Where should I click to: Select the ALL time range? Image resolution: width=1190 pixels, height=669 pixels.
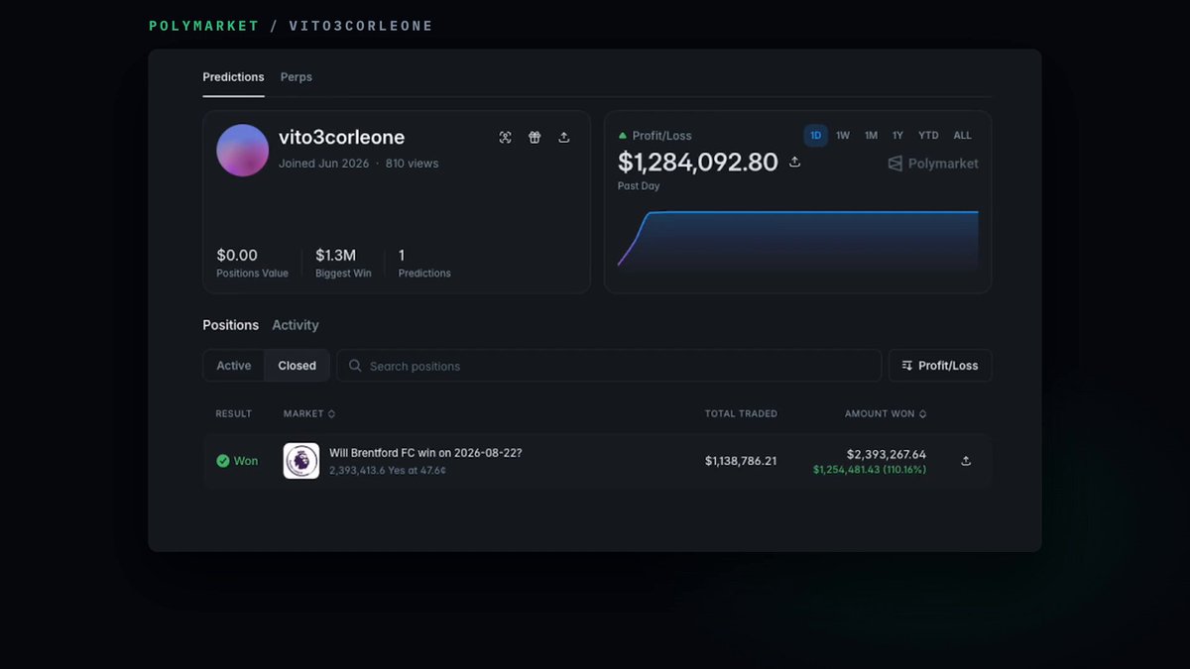pyautogui.click(x=962, y=136)
